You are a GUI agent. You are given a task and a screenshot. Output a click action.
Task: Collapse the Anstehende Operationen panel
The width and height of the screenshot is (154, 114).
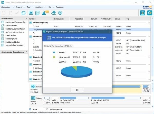coord(26,52)
